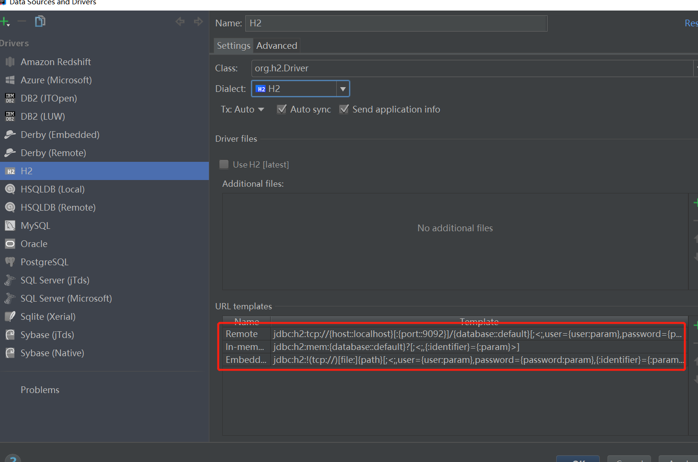698x462 pixels.
Task: Open the Tx: Auto transaction dropdown
Action: click(242, 109)
